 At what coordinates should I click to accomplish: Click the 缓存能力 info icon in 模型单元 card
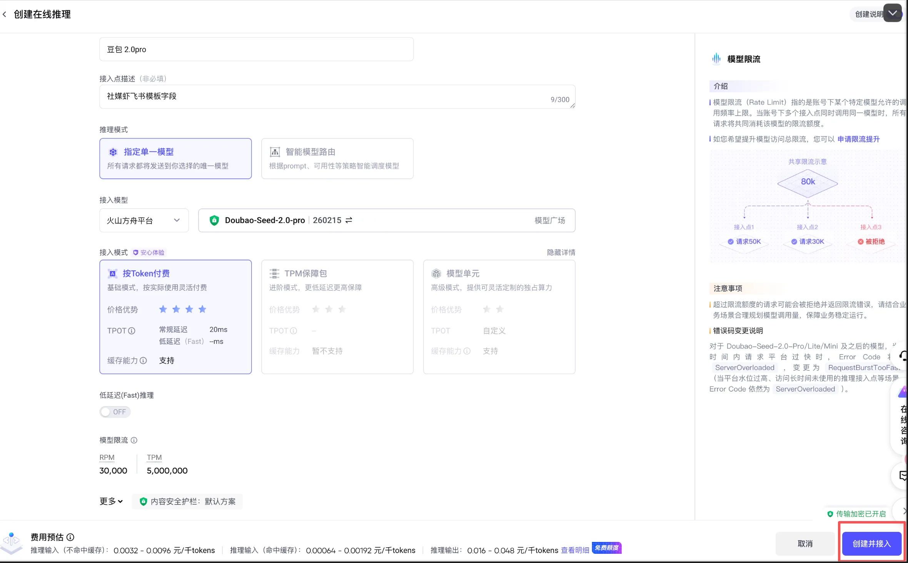[x=467, y=351]
